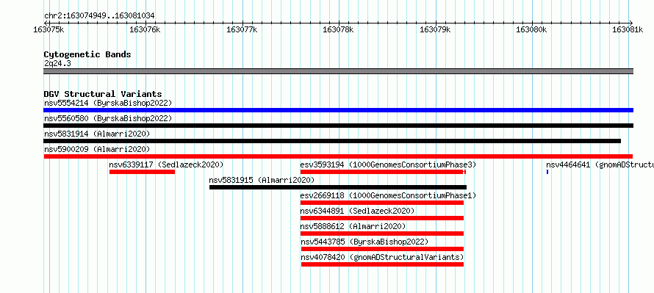Click the DGV Structural Variants track title
The image size is (654, 293).
(103, 94)
